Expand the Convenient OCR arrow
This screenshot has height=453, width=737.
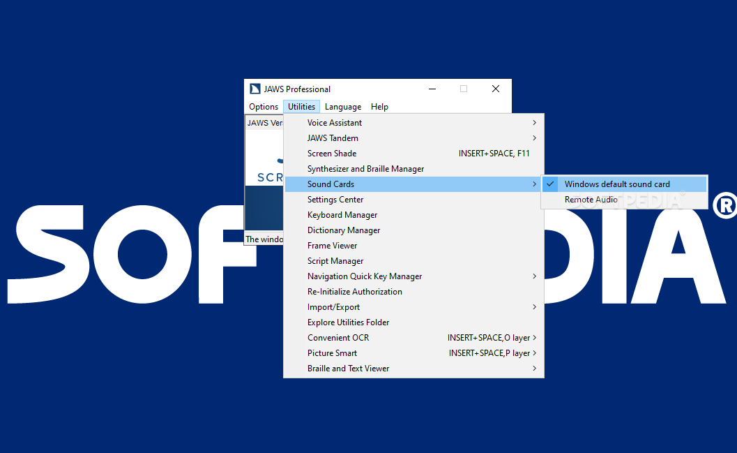coord(534,338)
